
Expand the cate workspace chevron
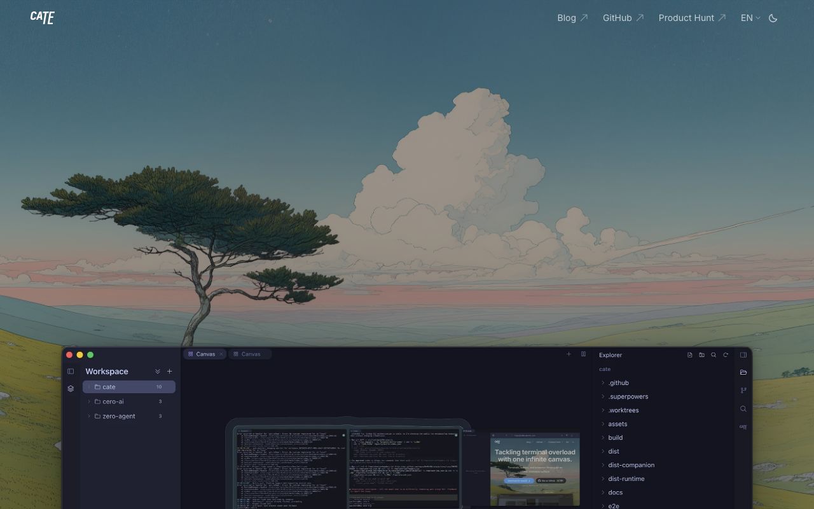coord(89,387)
